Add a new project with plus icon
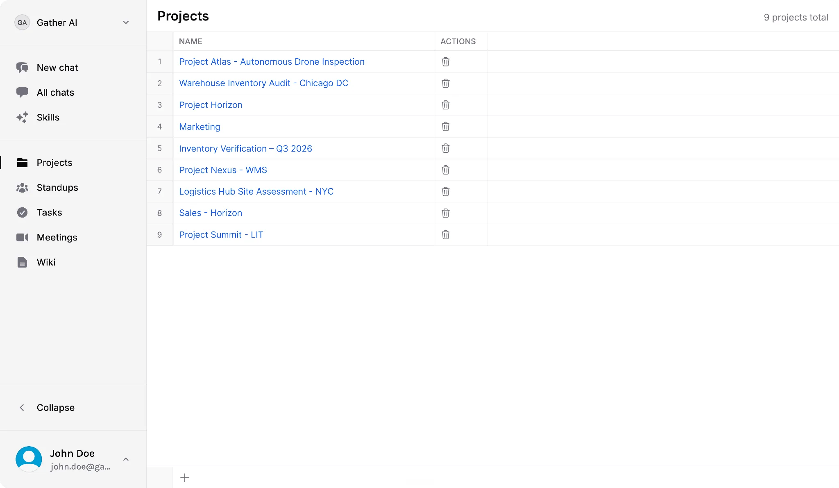This screenshot has width=839, height=488. coord(185,478)
